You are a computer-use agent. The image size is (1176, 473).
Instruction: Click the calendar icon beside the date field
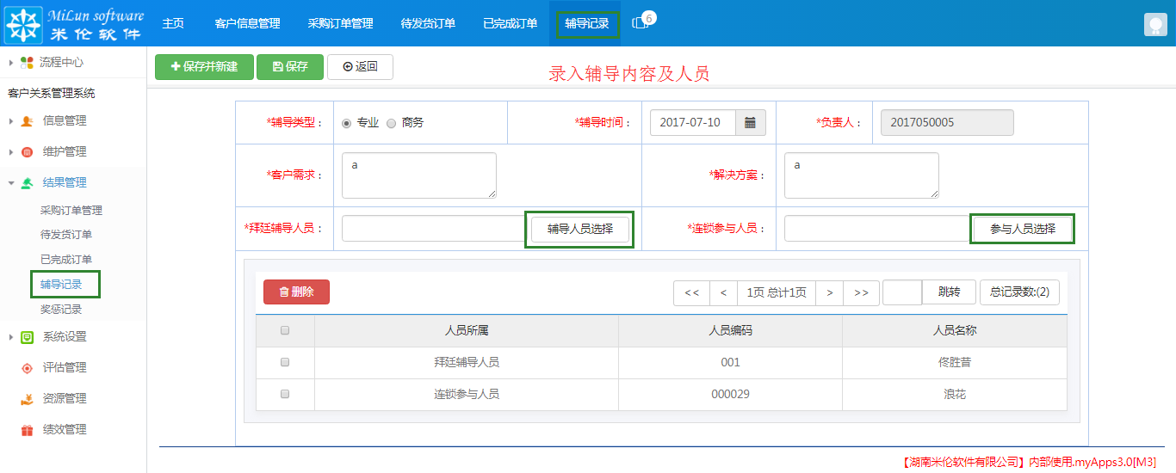750,123
